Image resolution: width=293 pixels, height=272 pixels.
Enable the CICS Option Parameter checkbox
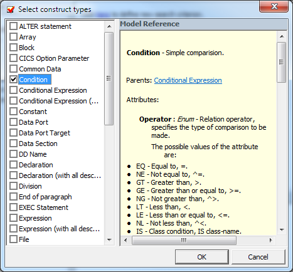[x=13, y=58]
